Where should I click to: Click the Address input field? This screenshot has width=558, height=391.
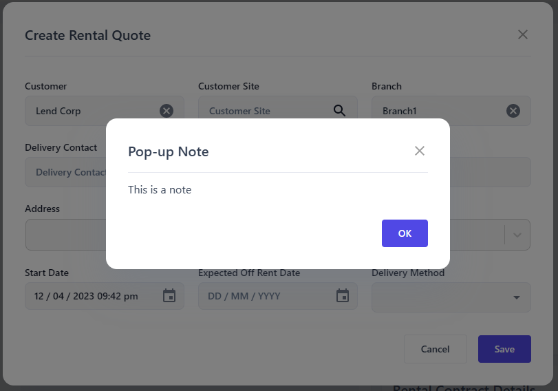point(65,235)
